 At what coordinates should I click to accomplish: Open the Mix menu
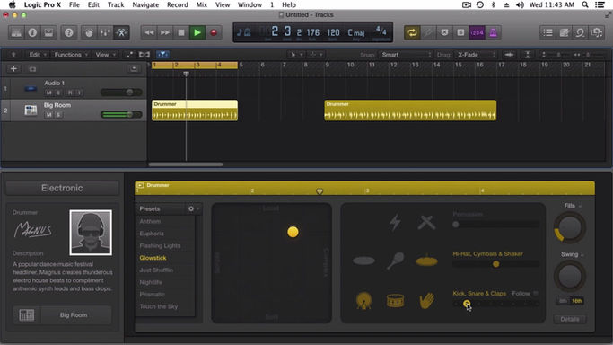[x=202, y=4]
